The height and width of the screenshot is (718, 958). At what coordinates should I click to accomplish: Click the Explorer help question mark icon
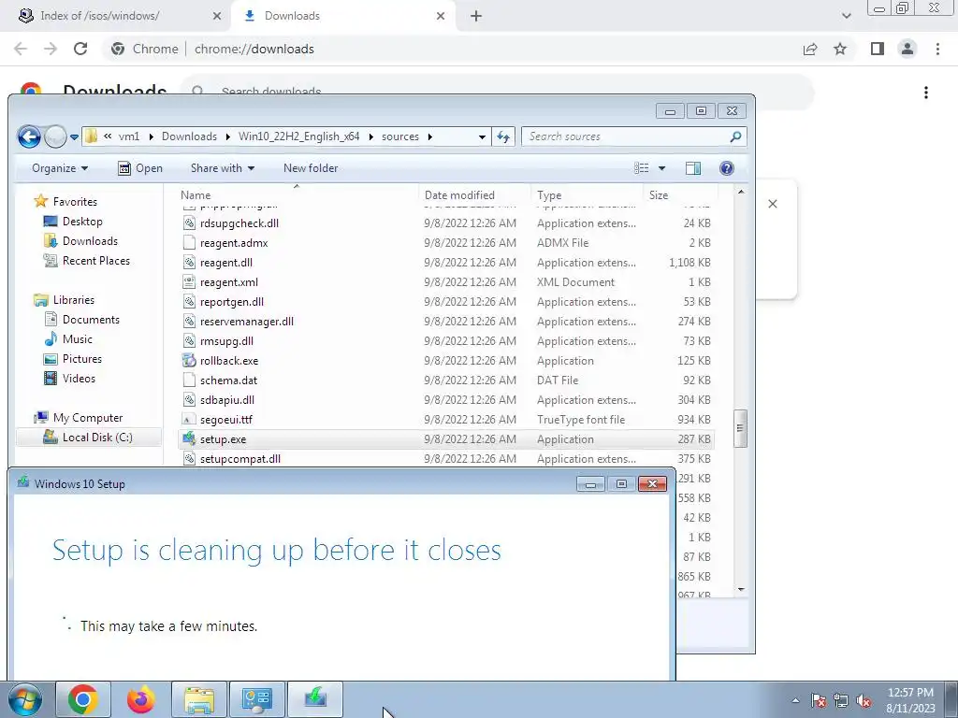pyautogui.click(x=726, y=168)
